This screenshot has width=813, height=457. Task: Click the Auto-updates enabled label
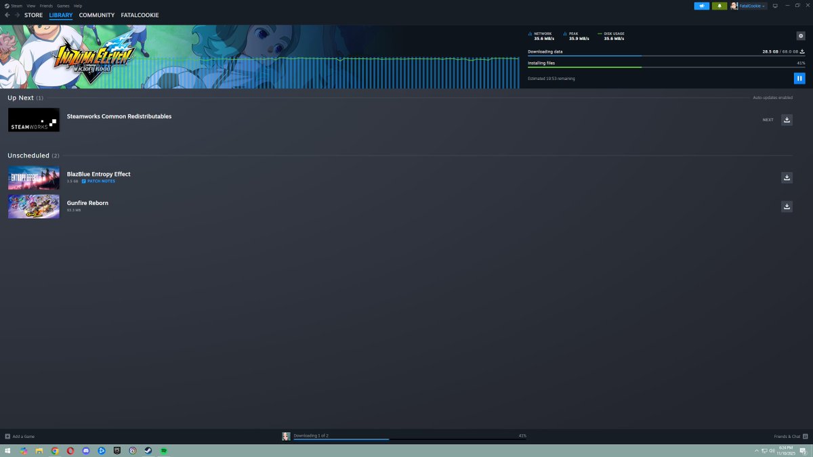tap(773, 97)
